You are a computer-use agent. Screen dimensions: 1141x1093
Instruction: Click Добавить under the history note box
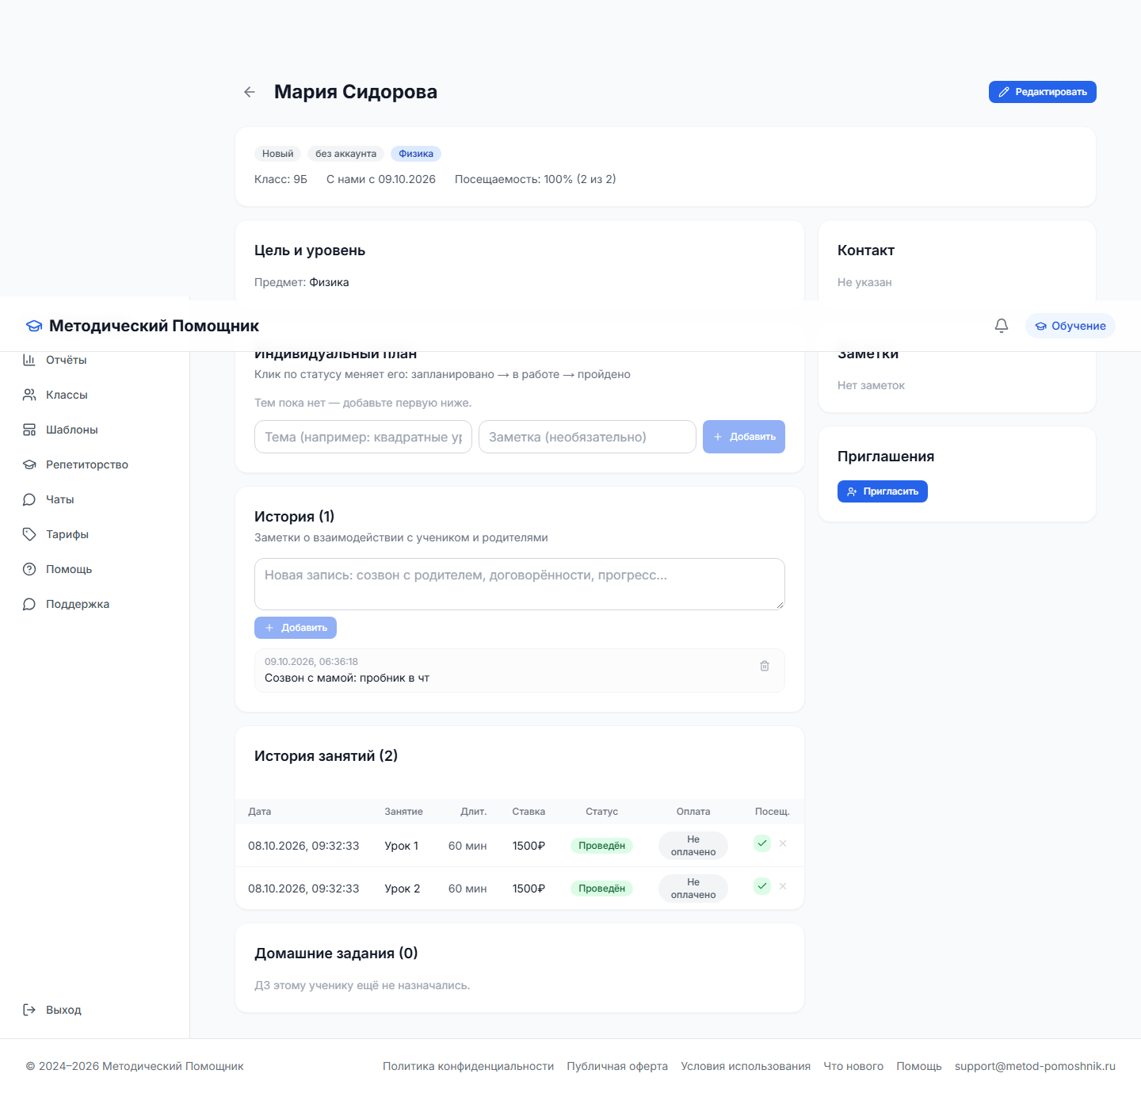pyautogui.click(x=296, y=628)
